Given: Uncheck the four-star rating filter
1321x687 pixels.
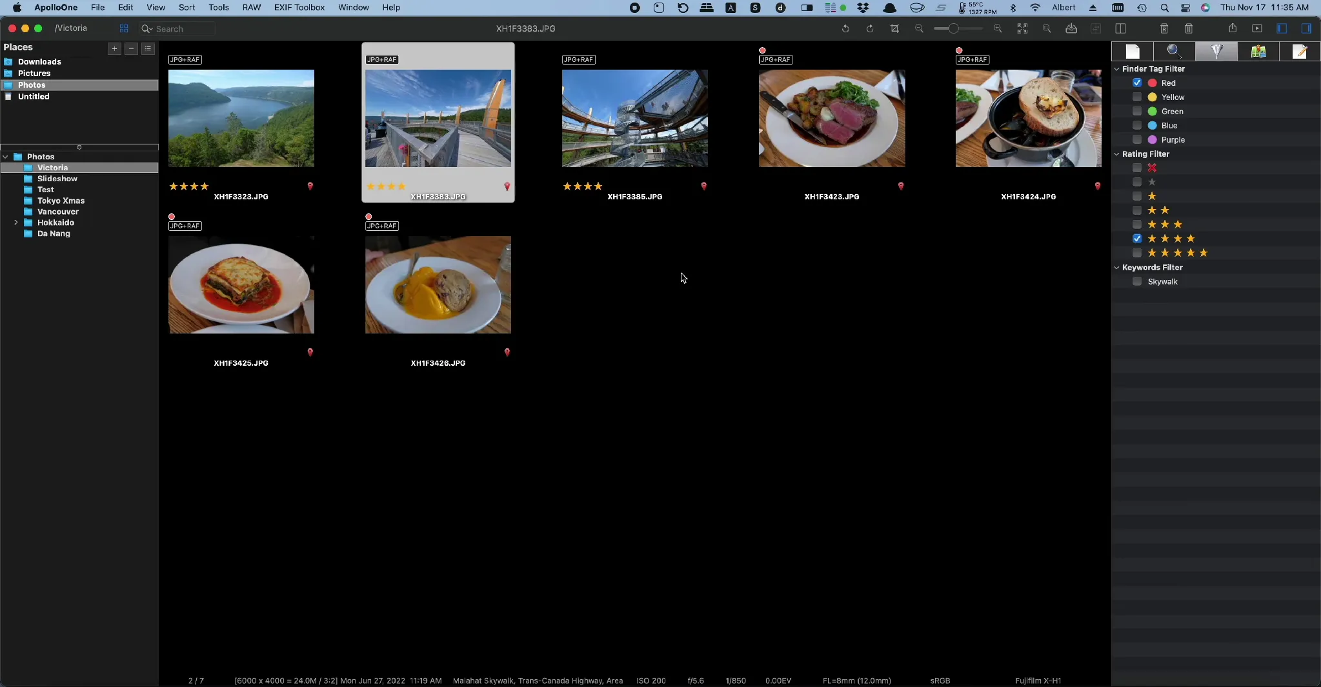Looking at the screenshot, I should [1137, 239].
